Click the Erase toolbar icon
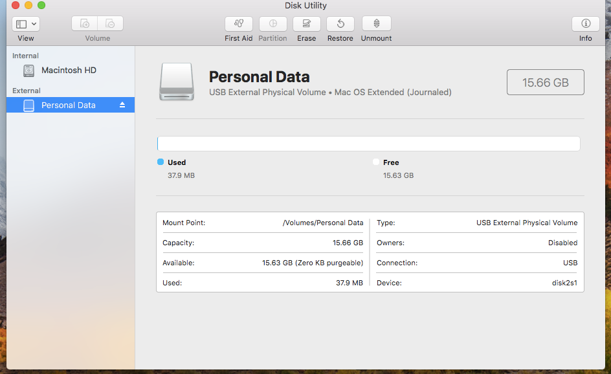 point(306,24)
